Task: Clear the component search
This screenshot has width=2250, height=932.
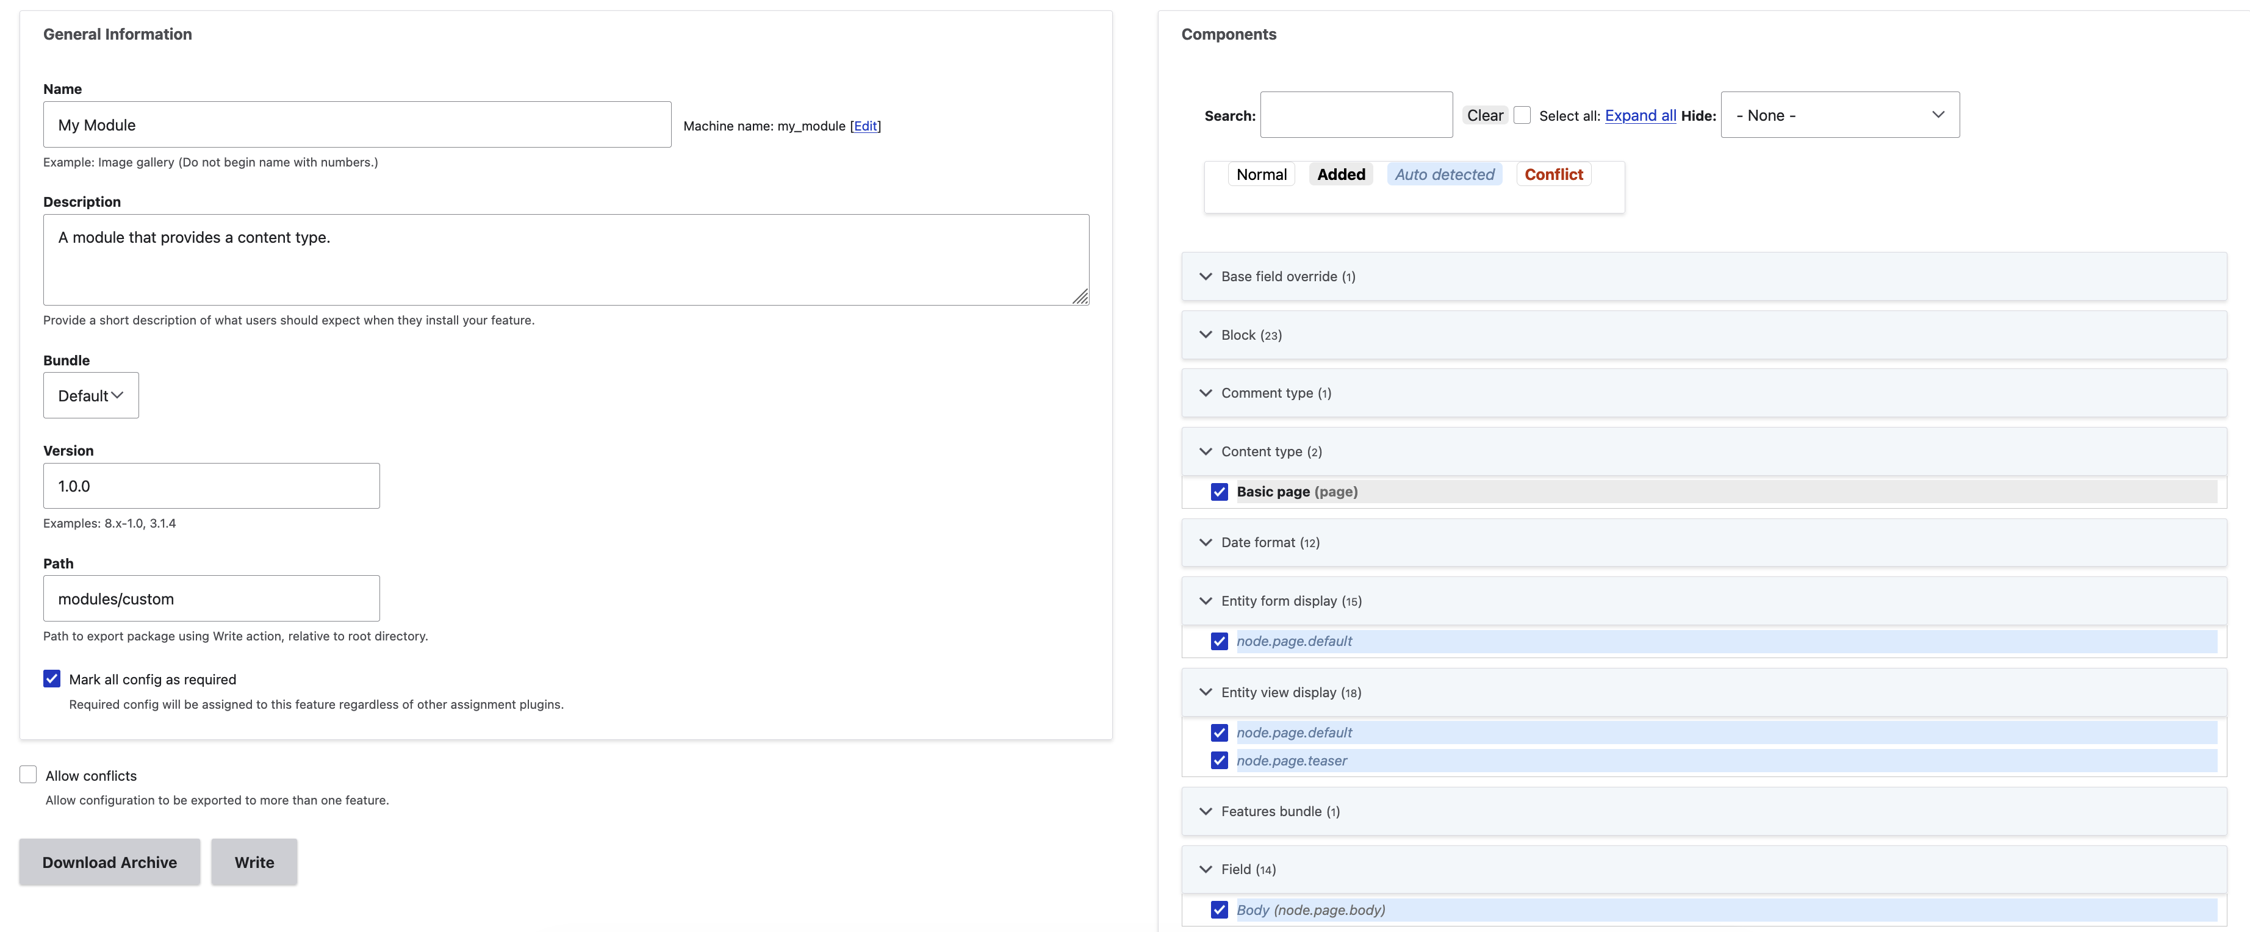Action: 1485,115
